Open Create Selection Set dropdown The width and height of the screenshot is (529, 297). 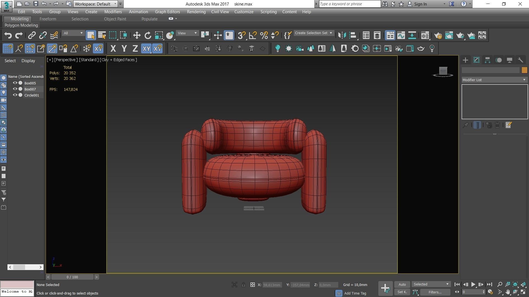coord(314,33)
